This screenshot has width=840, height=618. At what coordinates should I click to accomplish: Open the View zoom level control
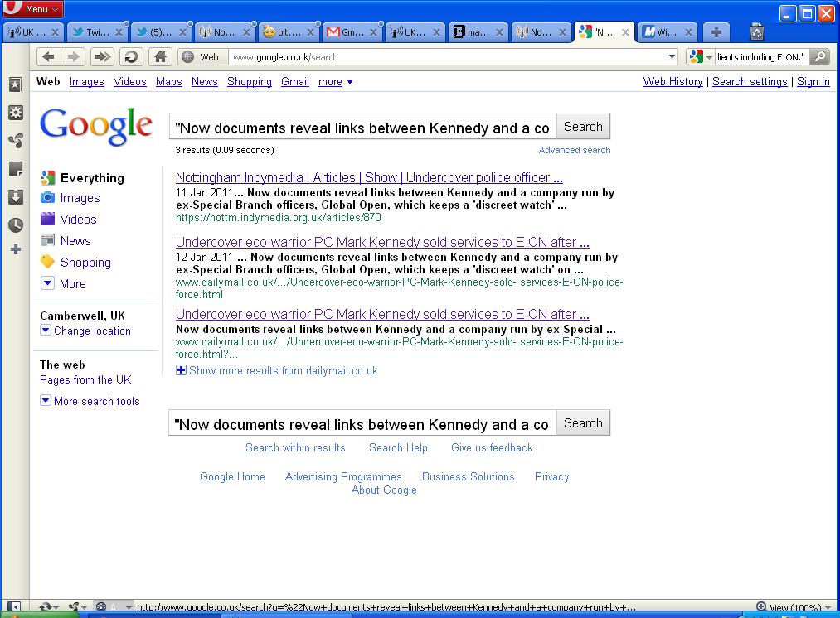tap(794, 607)
